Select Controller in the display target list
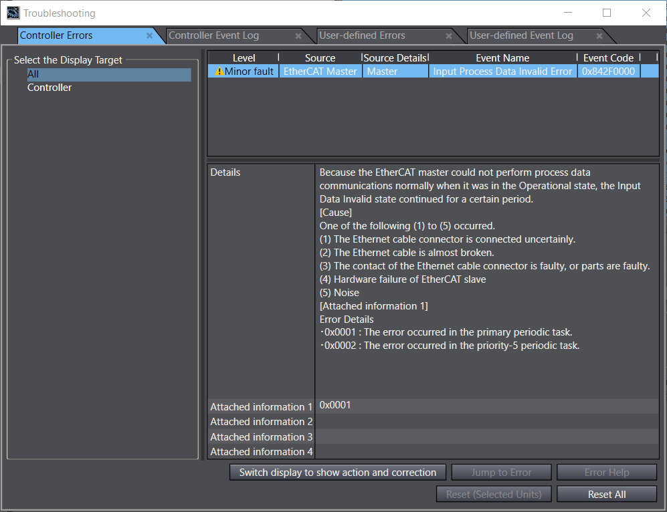 (x=50, y=88)
